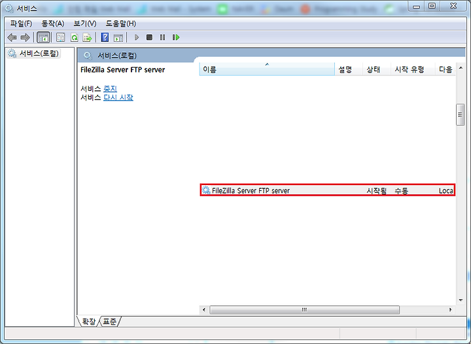Go forward with the right arrow toolbar icon
The image size is (471, 344).
25,37
